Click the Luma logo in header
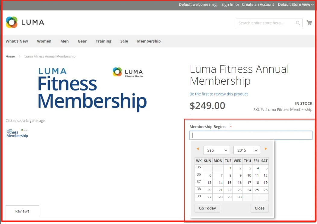 point(25,22)
